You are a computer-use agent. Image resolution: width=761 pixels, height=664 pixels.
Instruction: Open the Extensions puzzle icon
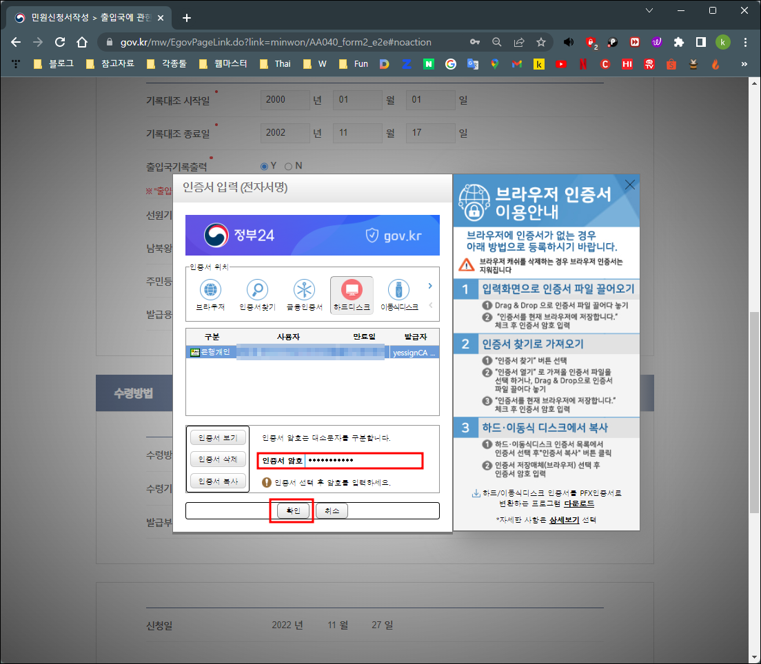pyautogui.click(x=678, y=42)
